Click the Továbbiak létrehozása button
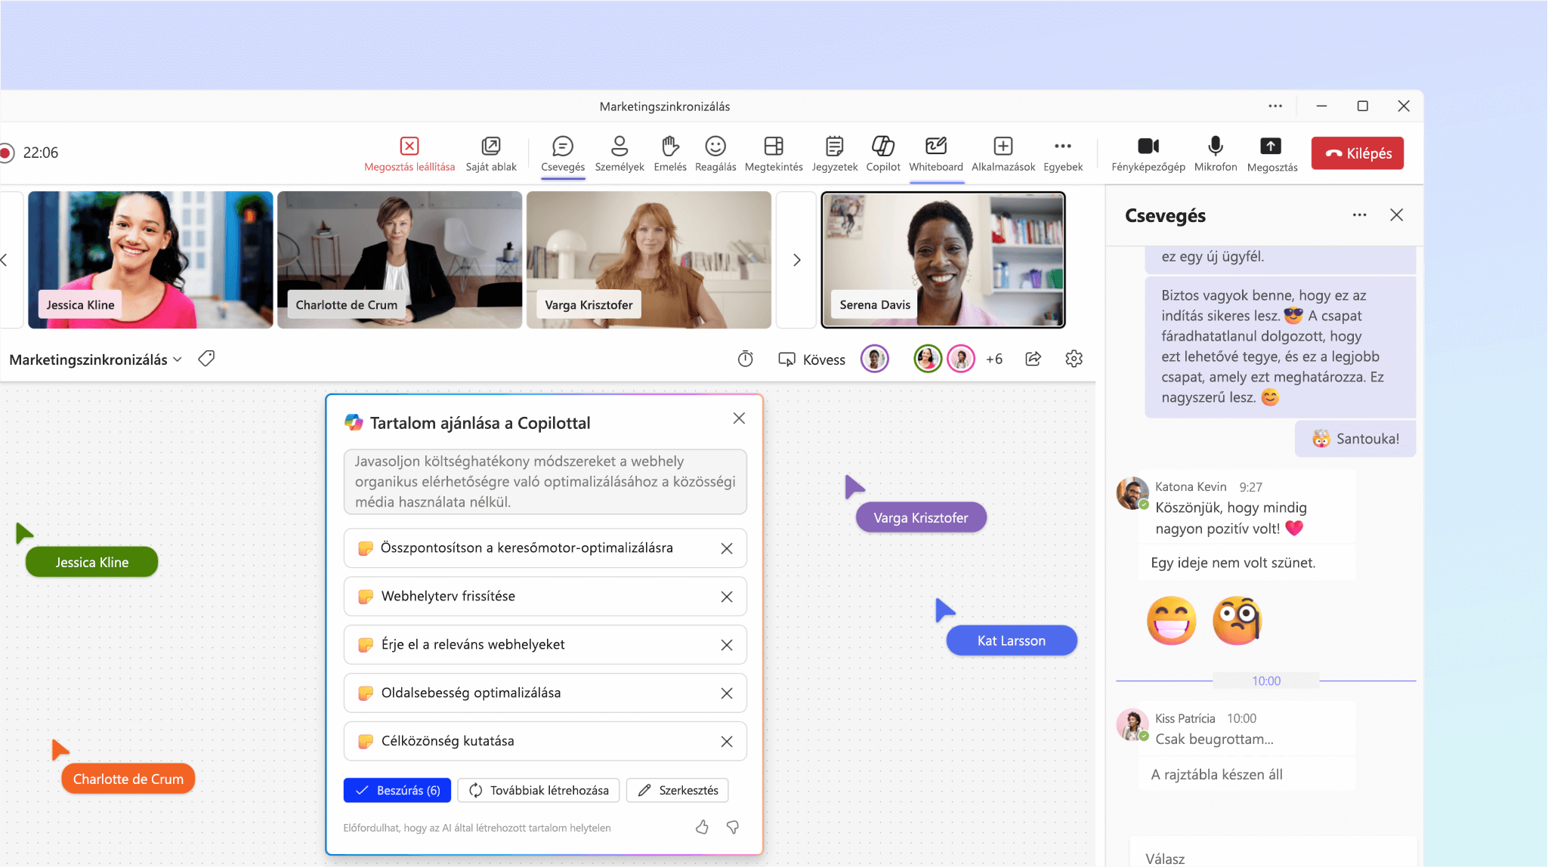Viewport: 1548px width, 867px height. [538, 789]
